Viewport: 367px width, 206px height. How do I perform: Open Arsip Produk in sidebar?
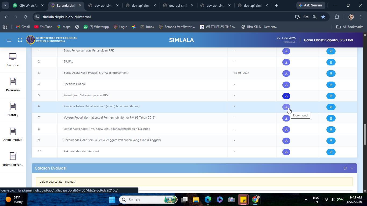13,134
